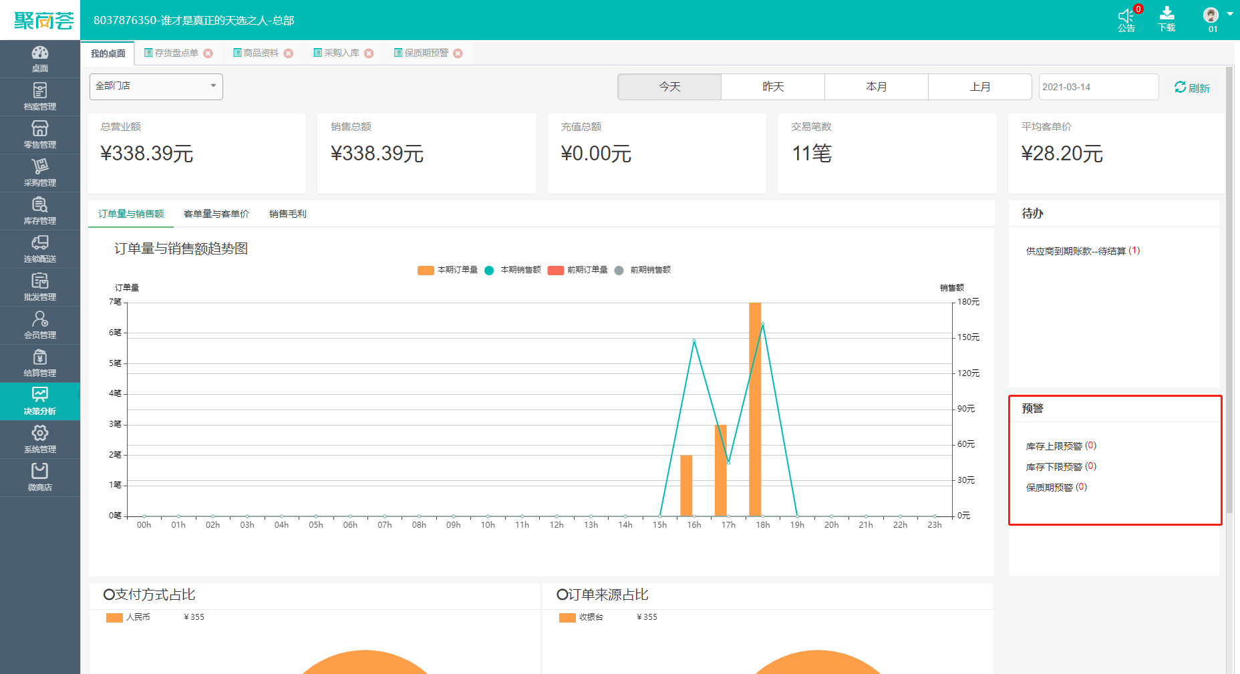The height and width of the screenshot is (674, 1240).
Task: Open 会员管理 in the sidebar
Action: [40, 325]
